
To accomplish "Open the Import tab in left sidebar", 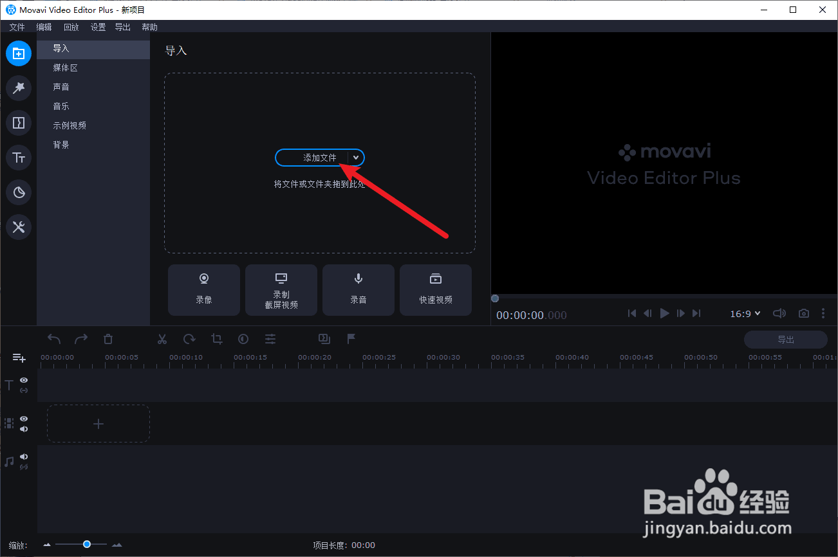I will (19, 53).
